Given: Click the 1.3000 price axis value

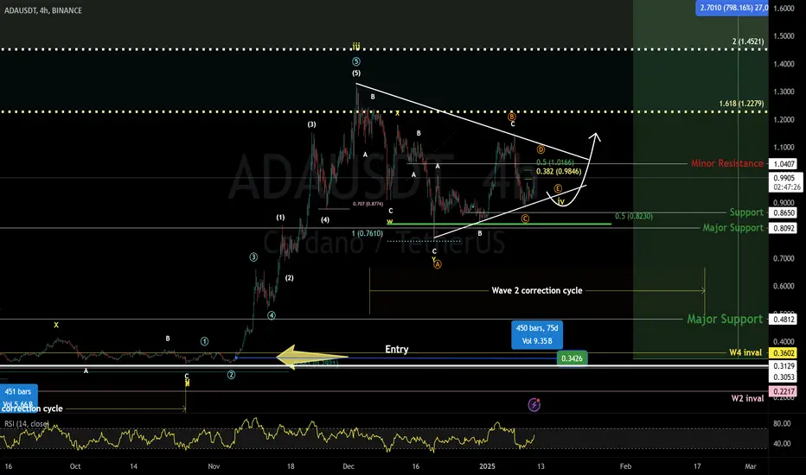Looking at the screenshot, I should 784,92.
